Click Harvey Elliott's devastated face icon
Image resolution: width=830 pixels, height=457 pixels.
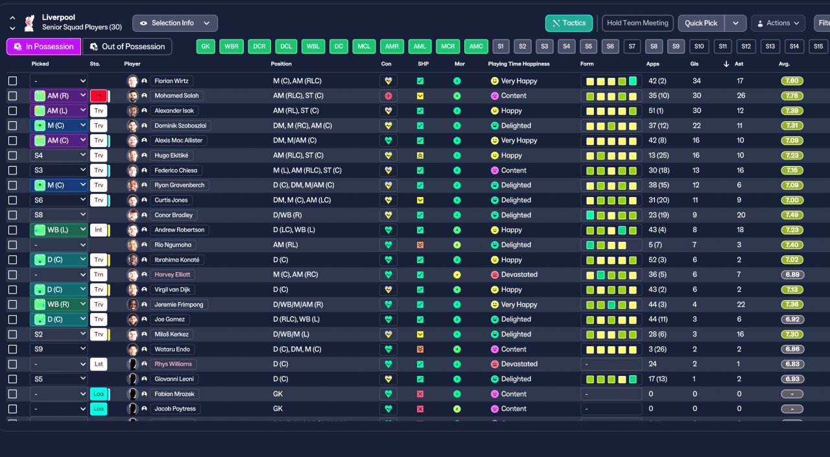[x=495, y=275]
